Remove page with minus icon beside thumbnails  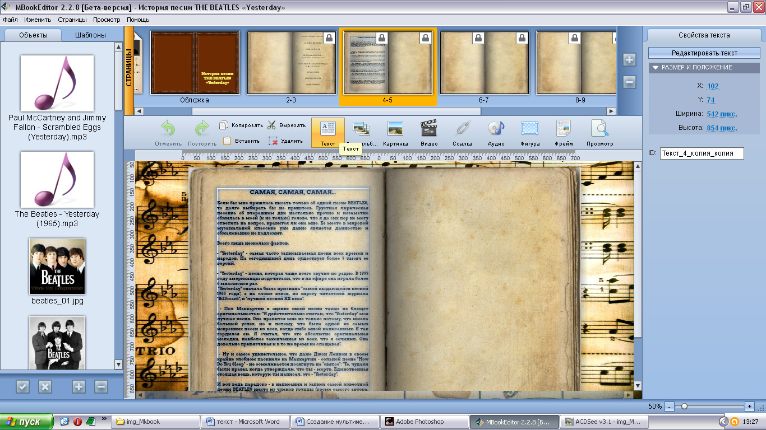[629, 82]
